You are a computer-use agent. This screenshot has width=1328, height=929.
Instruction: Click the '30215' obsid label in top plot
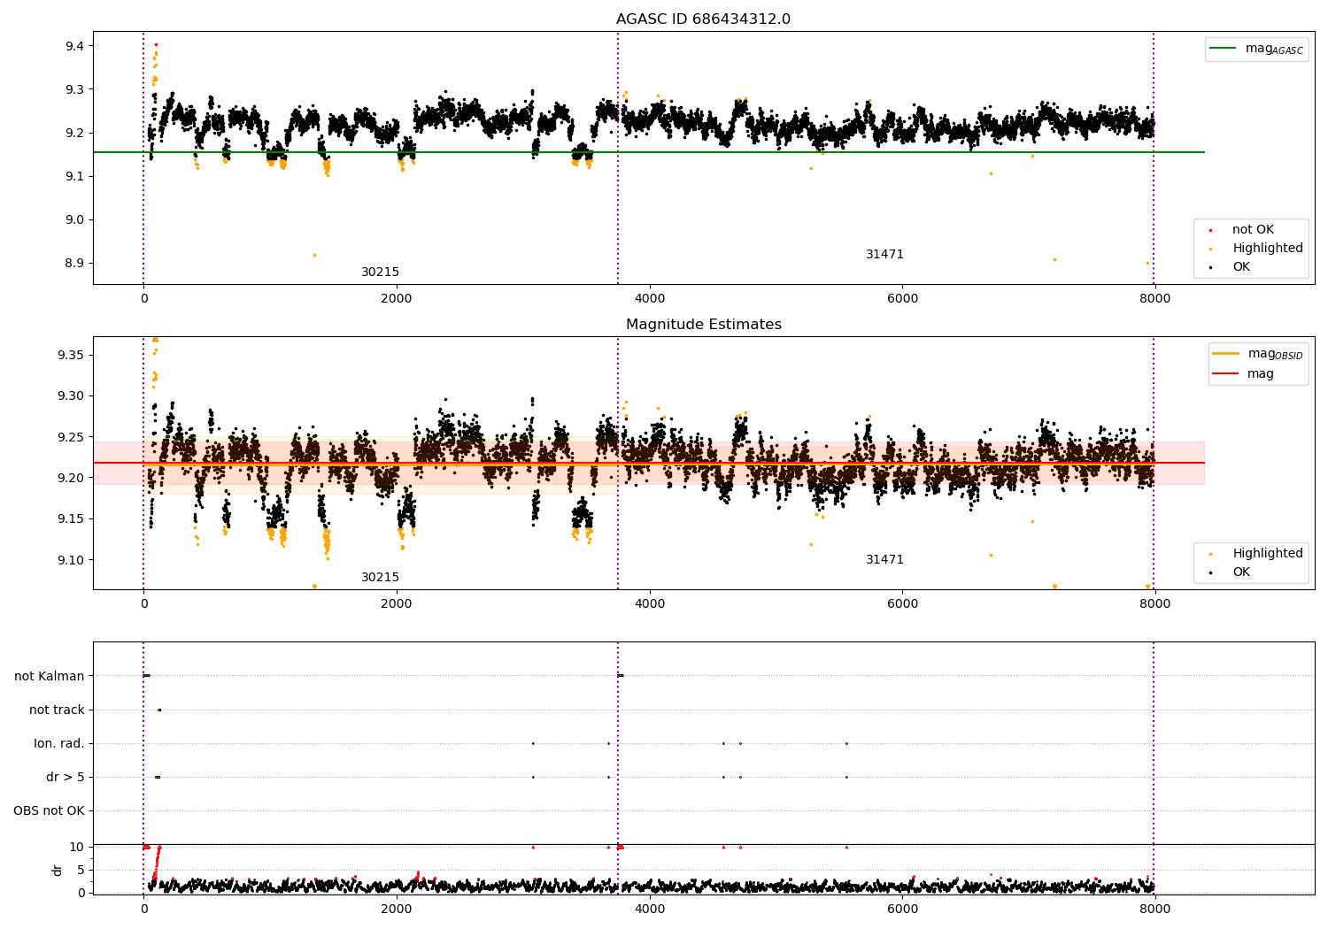[x=380, y=273]
